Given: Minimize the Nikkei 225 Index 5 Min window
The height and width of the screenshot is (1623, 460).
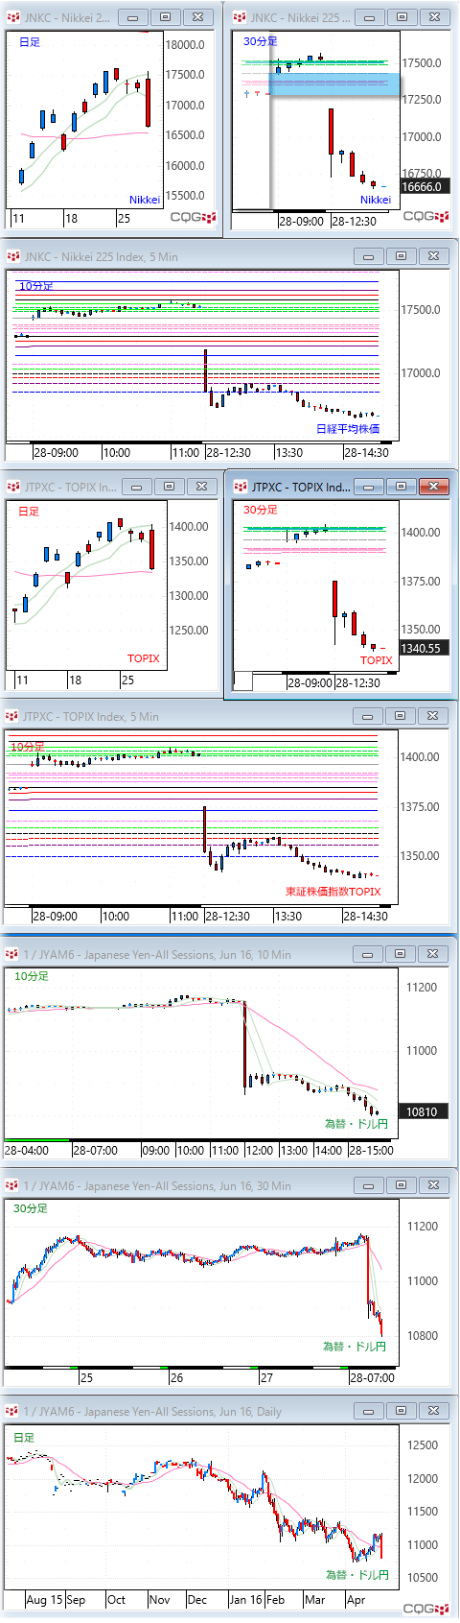Looking at the screenshot, I should pos(369,256).
